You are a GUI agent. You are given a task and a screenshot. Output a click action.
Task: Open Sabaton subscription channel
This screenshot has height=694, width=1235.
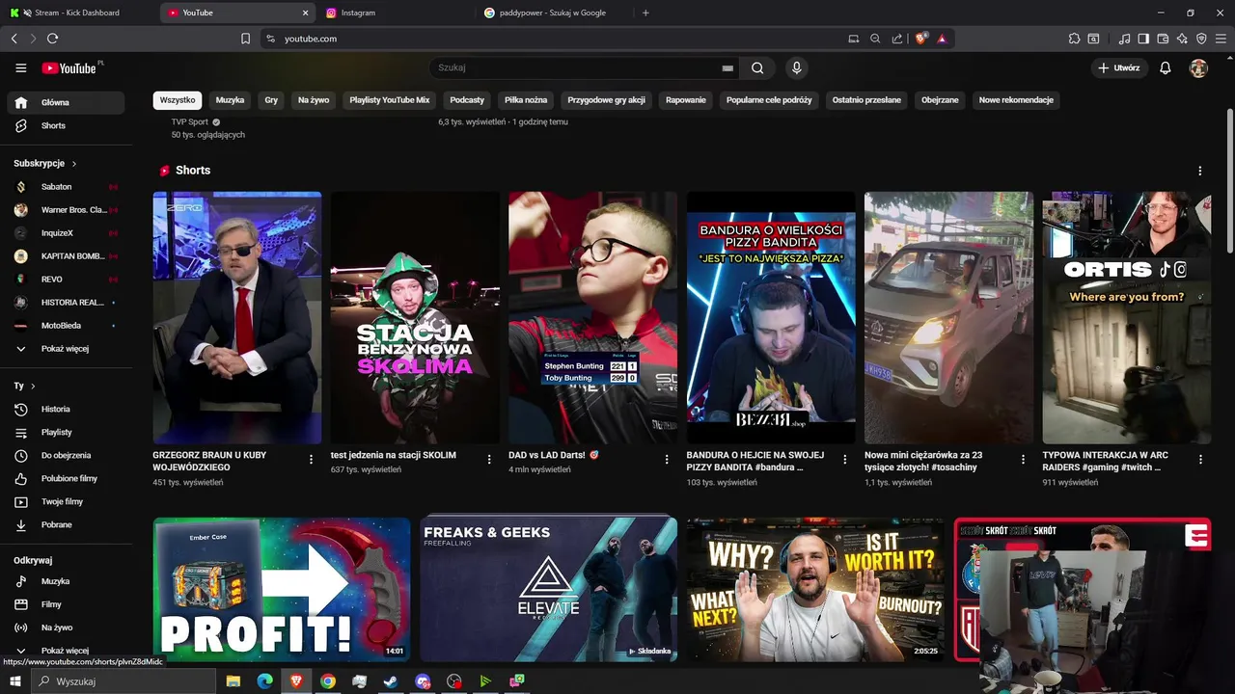[x=66, y=187]
